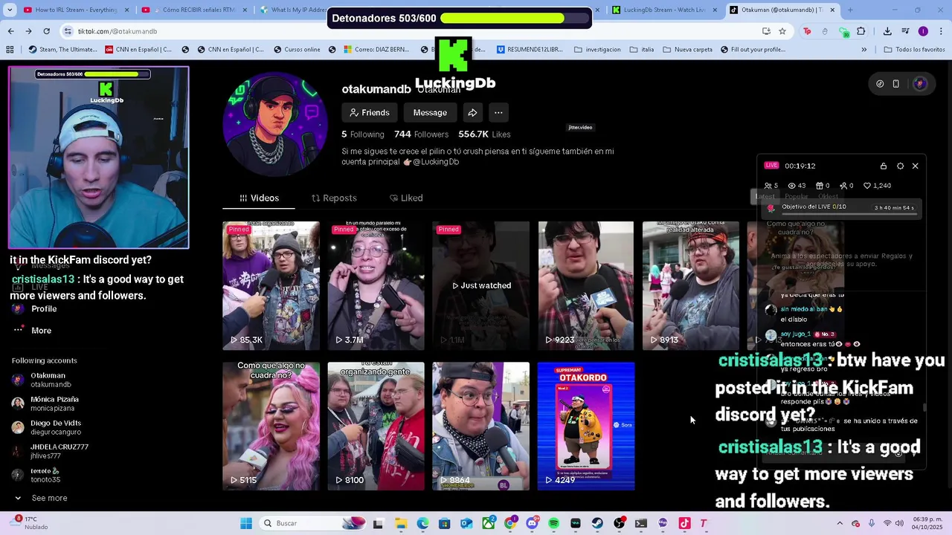Open the Otakuman profile picture
Screen dimensions: 952x535
tap(275, 124)
